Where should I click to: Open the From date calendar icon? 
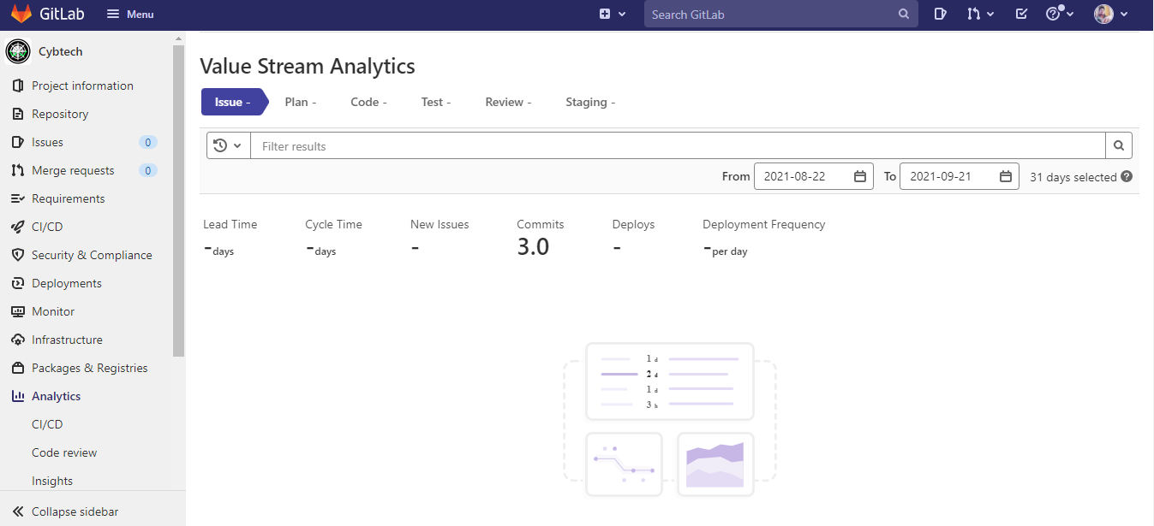860,176
